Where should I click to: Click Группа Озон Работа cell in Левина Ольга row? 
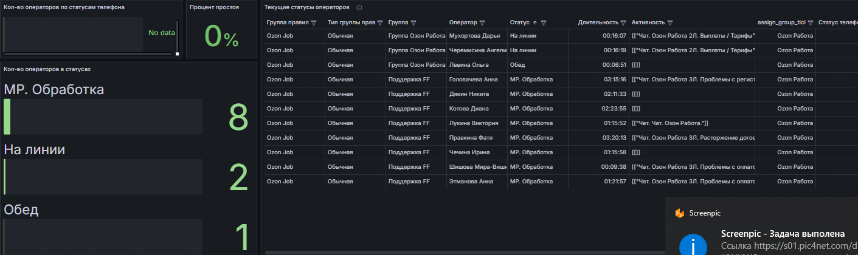tap(416, 65)
